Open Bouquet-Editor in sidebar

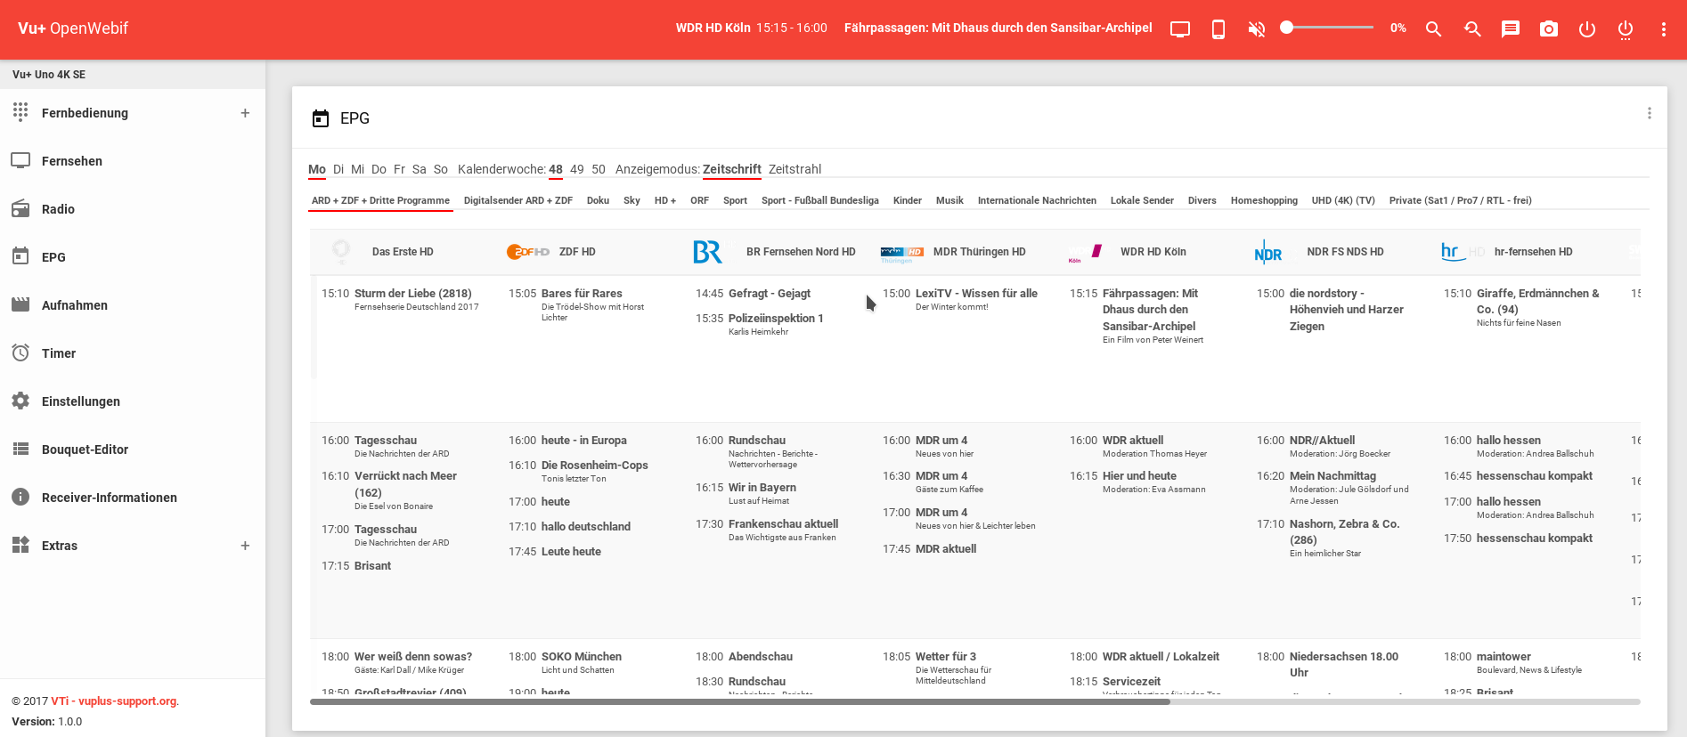[x=133, y=449]
